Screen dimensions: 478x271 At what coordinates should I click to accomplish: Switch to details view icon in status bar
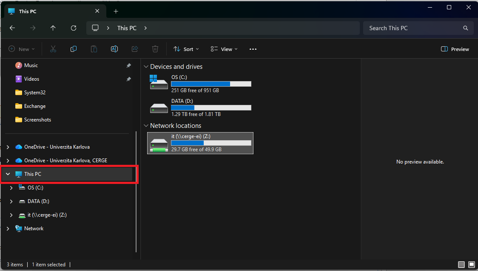tap(461, 265)
